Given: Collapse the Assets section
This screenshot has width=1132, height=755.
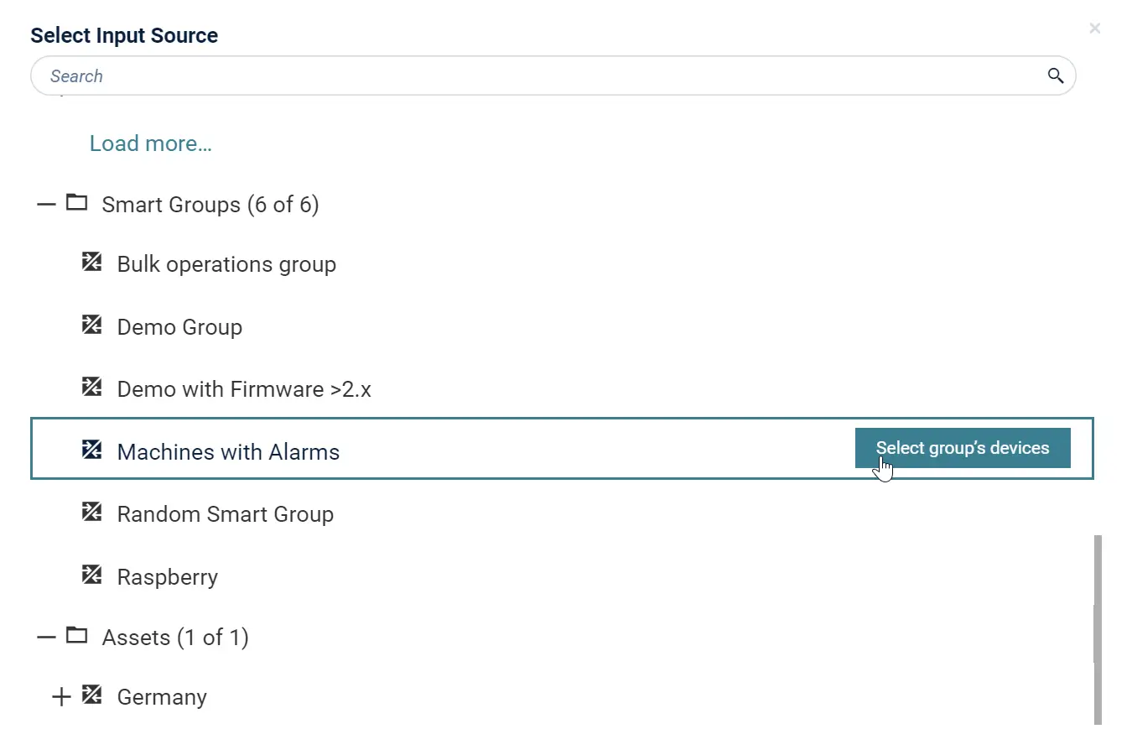Looking at the screenshot, I should 46,637.
